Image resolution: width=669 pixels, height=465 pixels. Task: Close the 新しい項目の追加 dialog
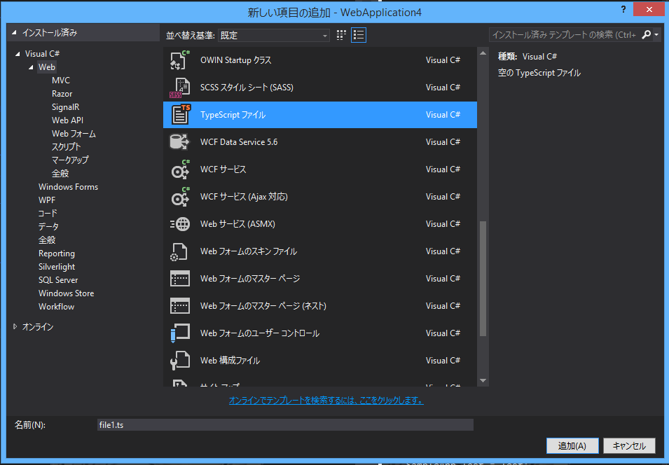[x=649, y=9]
